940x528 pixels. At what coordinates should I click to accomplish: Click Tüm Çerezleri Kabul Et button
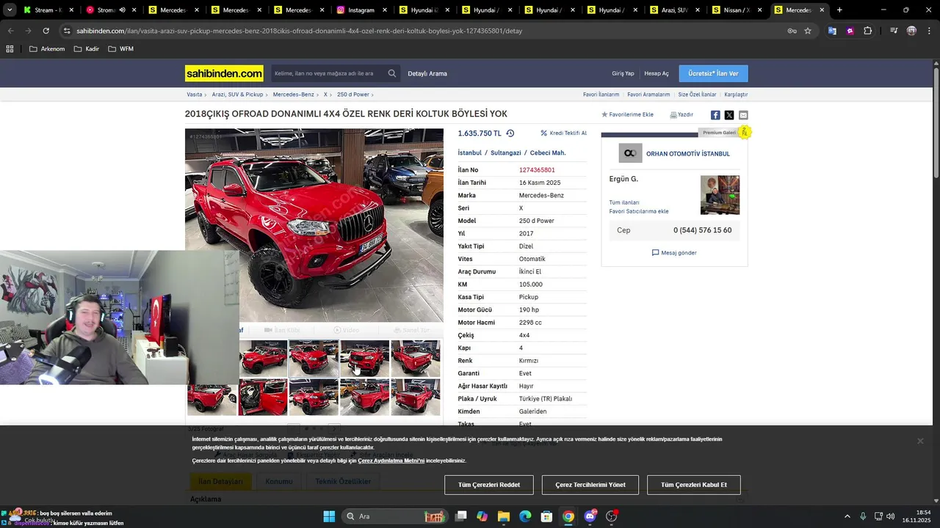[x=694, y=485]
